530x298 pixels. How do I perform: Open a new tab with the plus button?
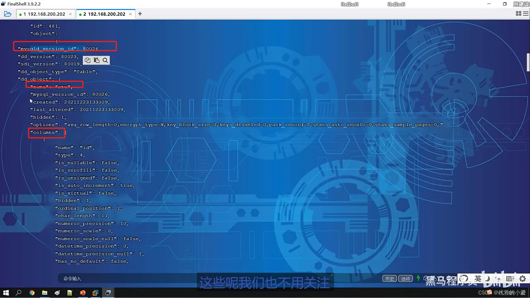pyautogui.click(x=140, y=14)
